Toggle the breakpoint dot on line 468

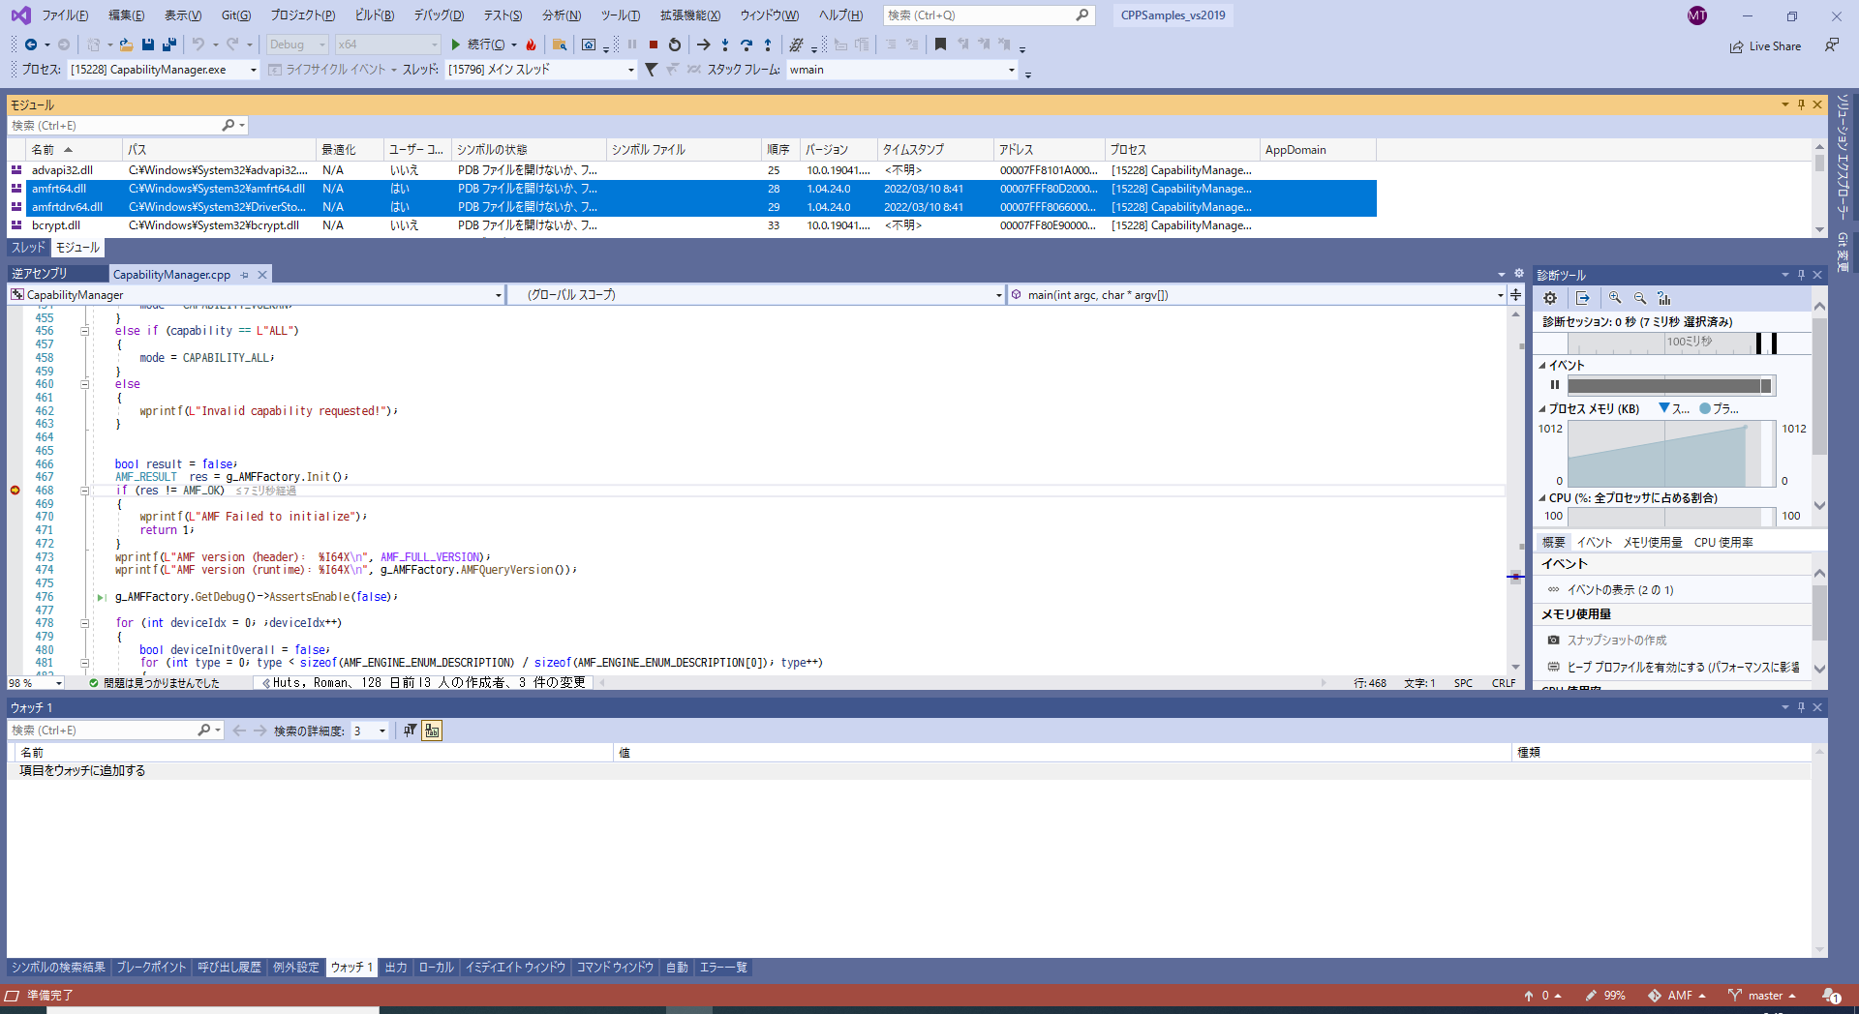(x=14, y=491)
